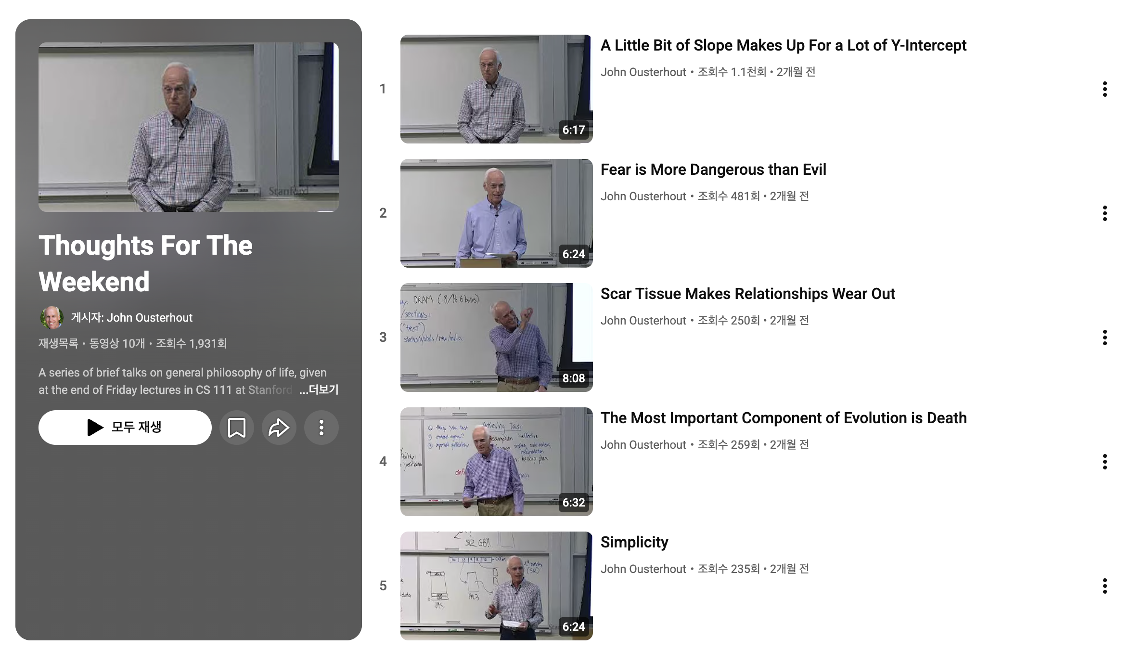This screenshot has height=650, width=1131.
Task: Play the 6:17 slope video thumbnail
Action: pos(496,89)
